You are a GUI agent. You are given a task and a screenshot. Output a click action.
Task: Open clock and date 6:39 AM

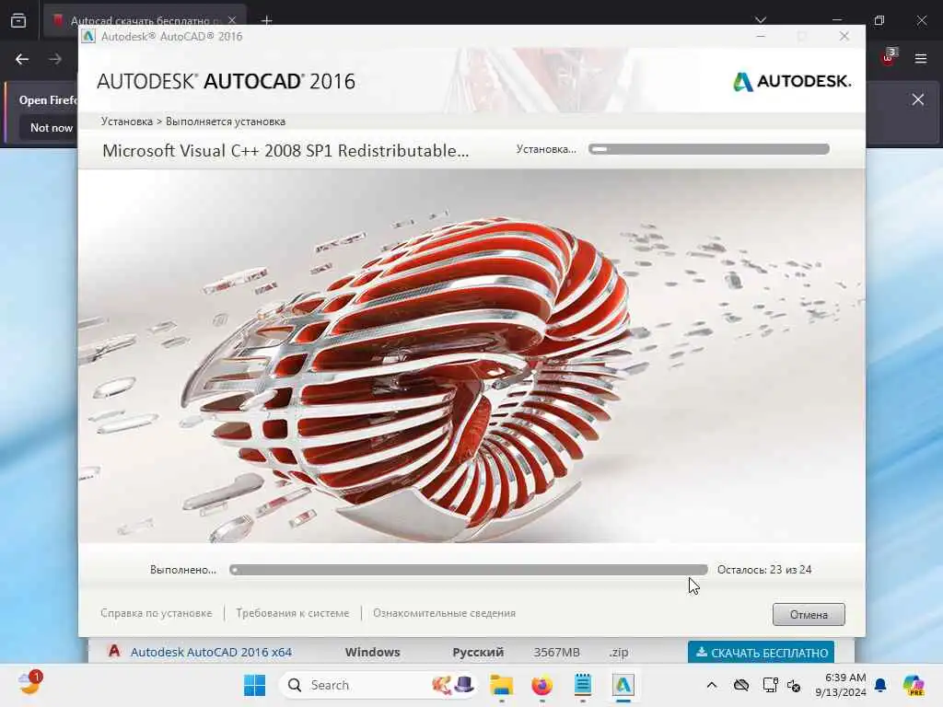coord(841,685)
